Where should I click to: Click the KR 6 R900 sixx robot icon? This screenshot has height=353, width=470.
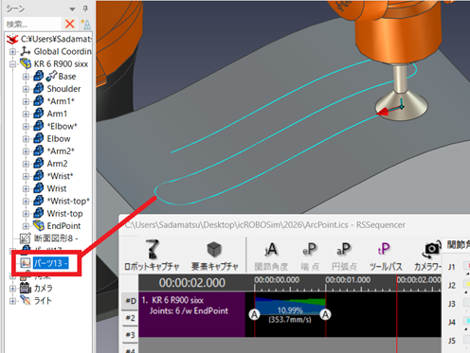click(26, 63)
